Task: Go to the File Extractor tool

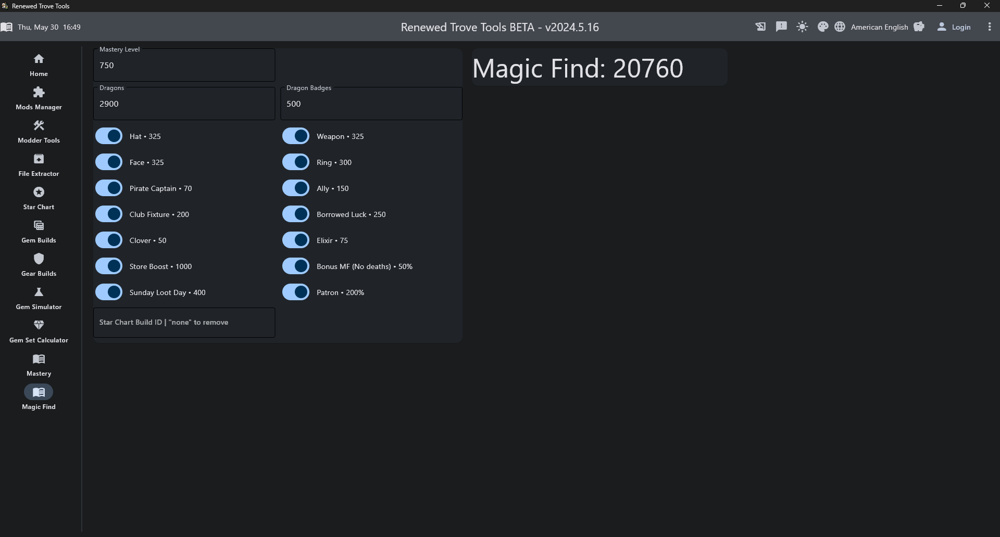Action: 39,164
